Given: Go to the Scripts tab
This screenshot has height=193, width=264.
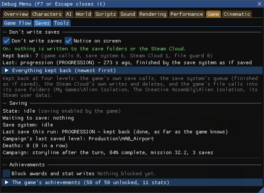Looking at the screenshot, I should [x=105, y=14].
